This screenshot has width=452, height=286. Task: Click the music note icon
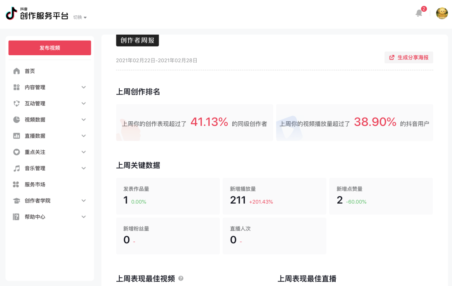pos(16,169)
